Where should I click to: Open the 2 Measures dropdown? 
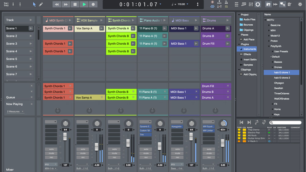(x=15, y=111)
